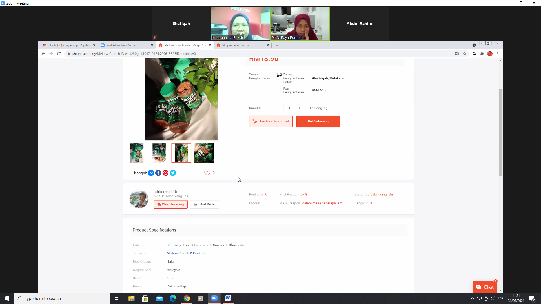Open Chrome translate page icon
Viewport: 541px width, 304px height.
coord(457,54)
